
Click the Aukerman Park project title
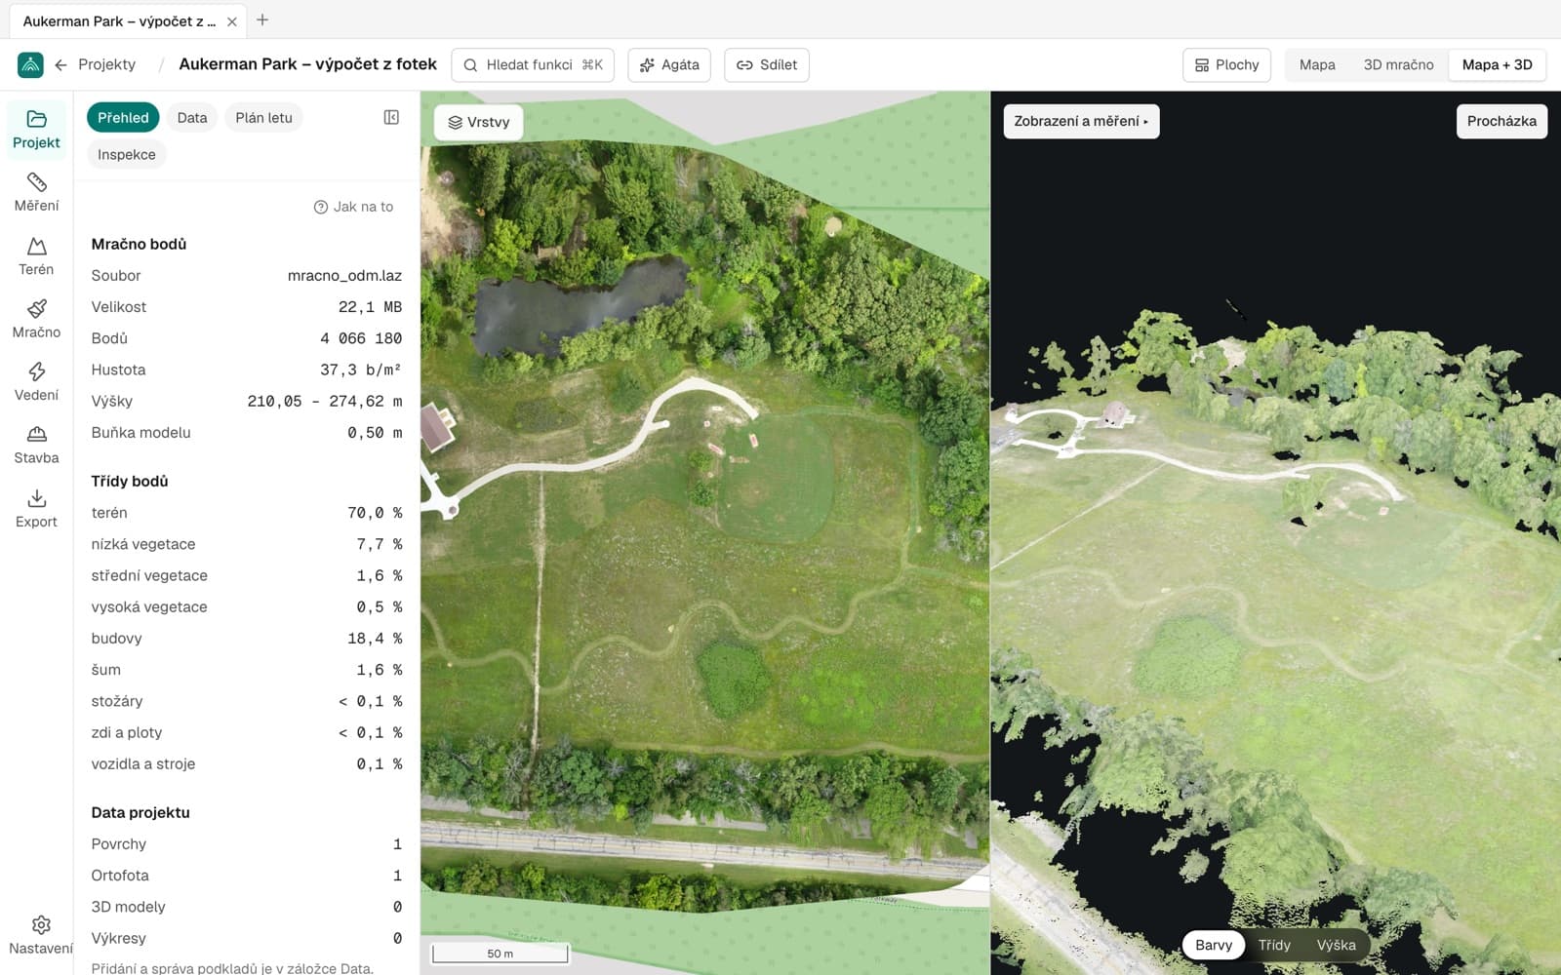click(x=307, y=64)
